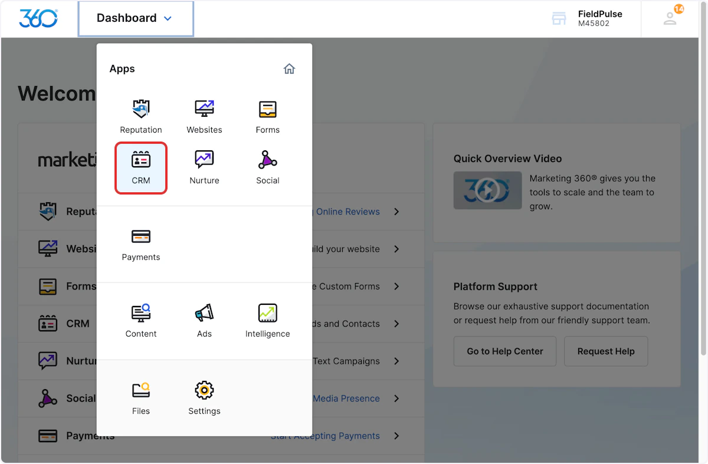Viewport: 708px width, 464px height.
Task: Click the Payments label in dashboard list
Action: [90, 436]
